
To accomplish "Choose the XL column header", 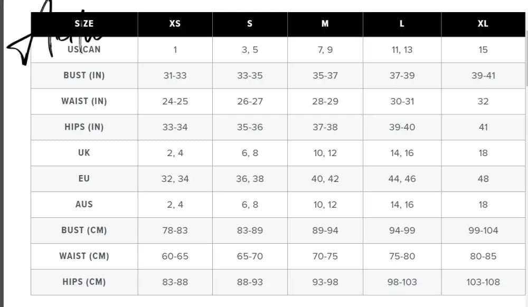I will [x=483, y=24].
